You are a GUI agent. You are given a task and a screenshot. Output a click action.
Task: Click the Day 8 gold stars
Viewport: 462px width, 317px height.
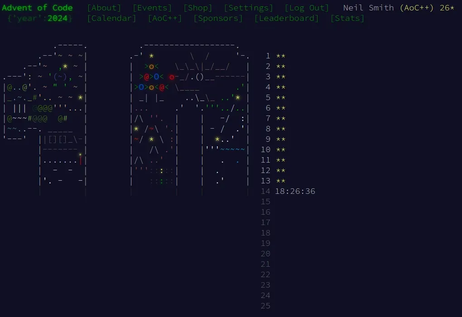(281, 129)
